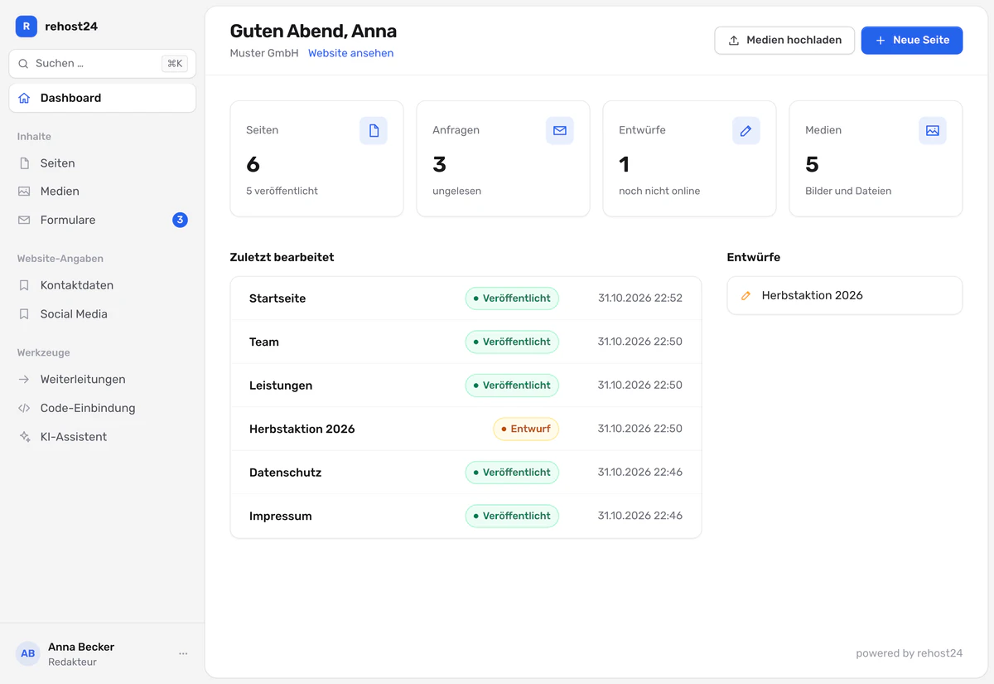Click the ⌘K shortcut badge

[x=175, y=64]
